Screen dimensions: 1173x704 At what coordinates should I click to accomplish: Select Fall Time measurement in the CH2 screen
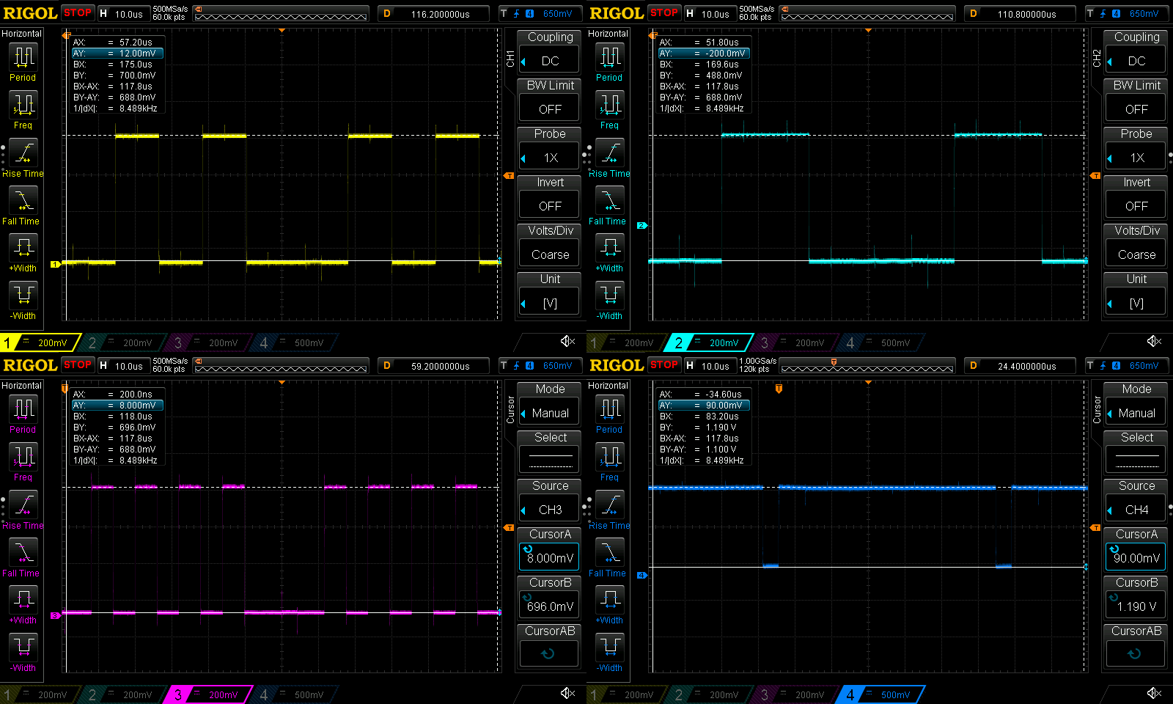[608, 206]
